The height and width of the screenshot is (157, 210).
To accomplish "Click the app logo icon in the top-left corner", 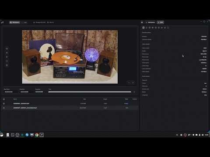I will tap(2, 22).
